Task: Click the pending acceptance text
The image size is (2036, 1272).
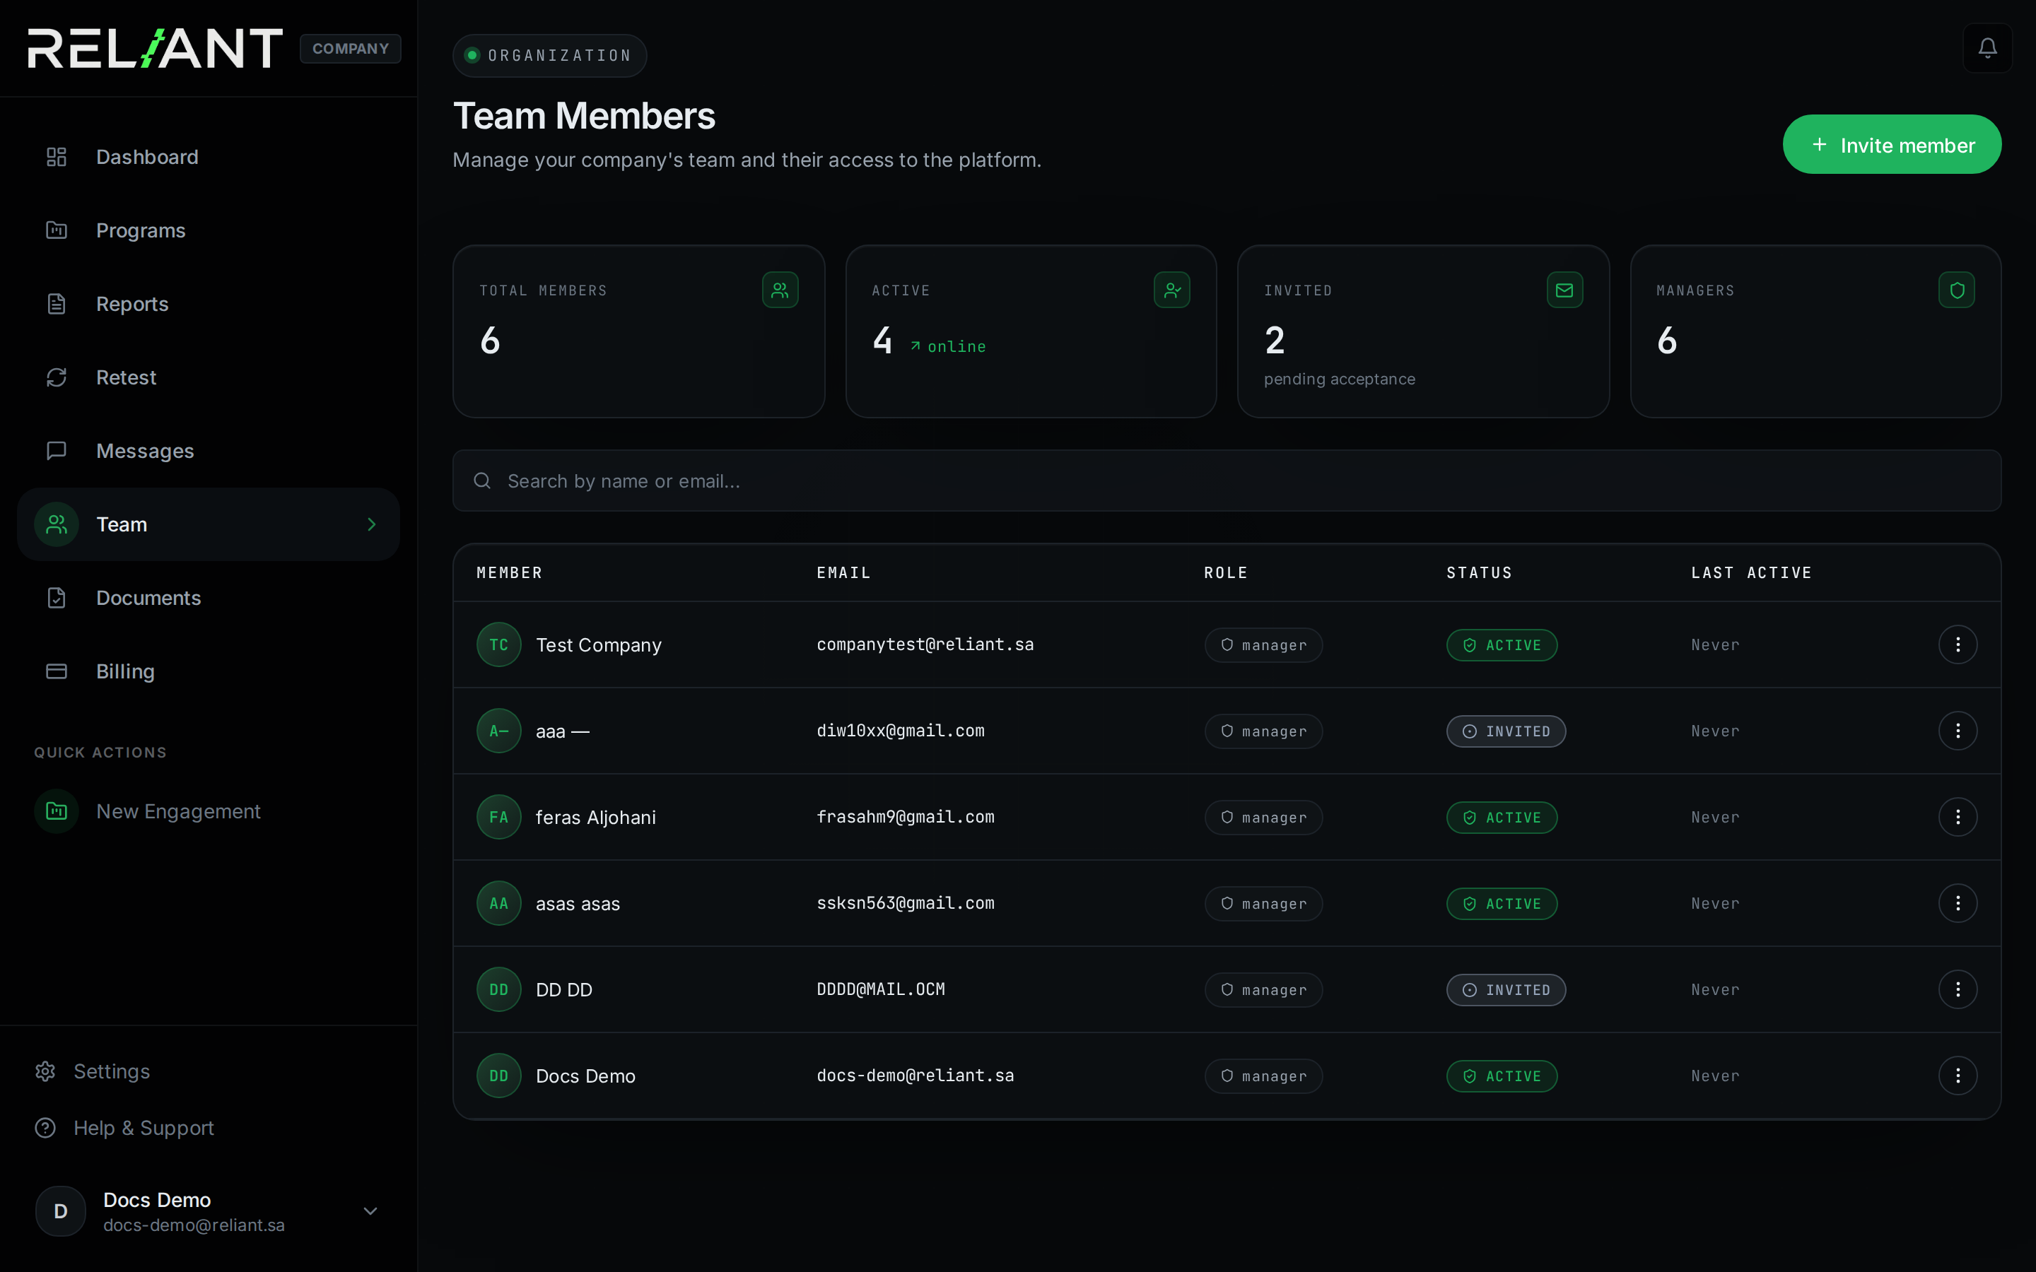Action: tap(1340, 379)
